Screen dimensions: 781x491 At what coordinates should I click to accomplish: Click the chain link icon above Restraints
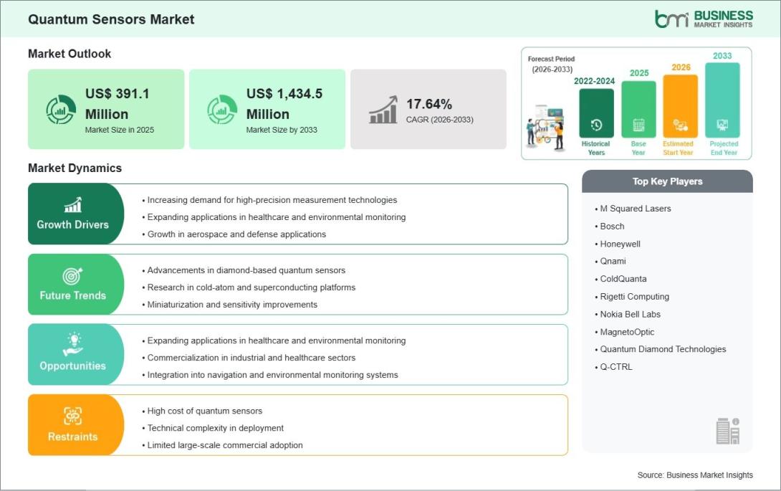[72, 416]
